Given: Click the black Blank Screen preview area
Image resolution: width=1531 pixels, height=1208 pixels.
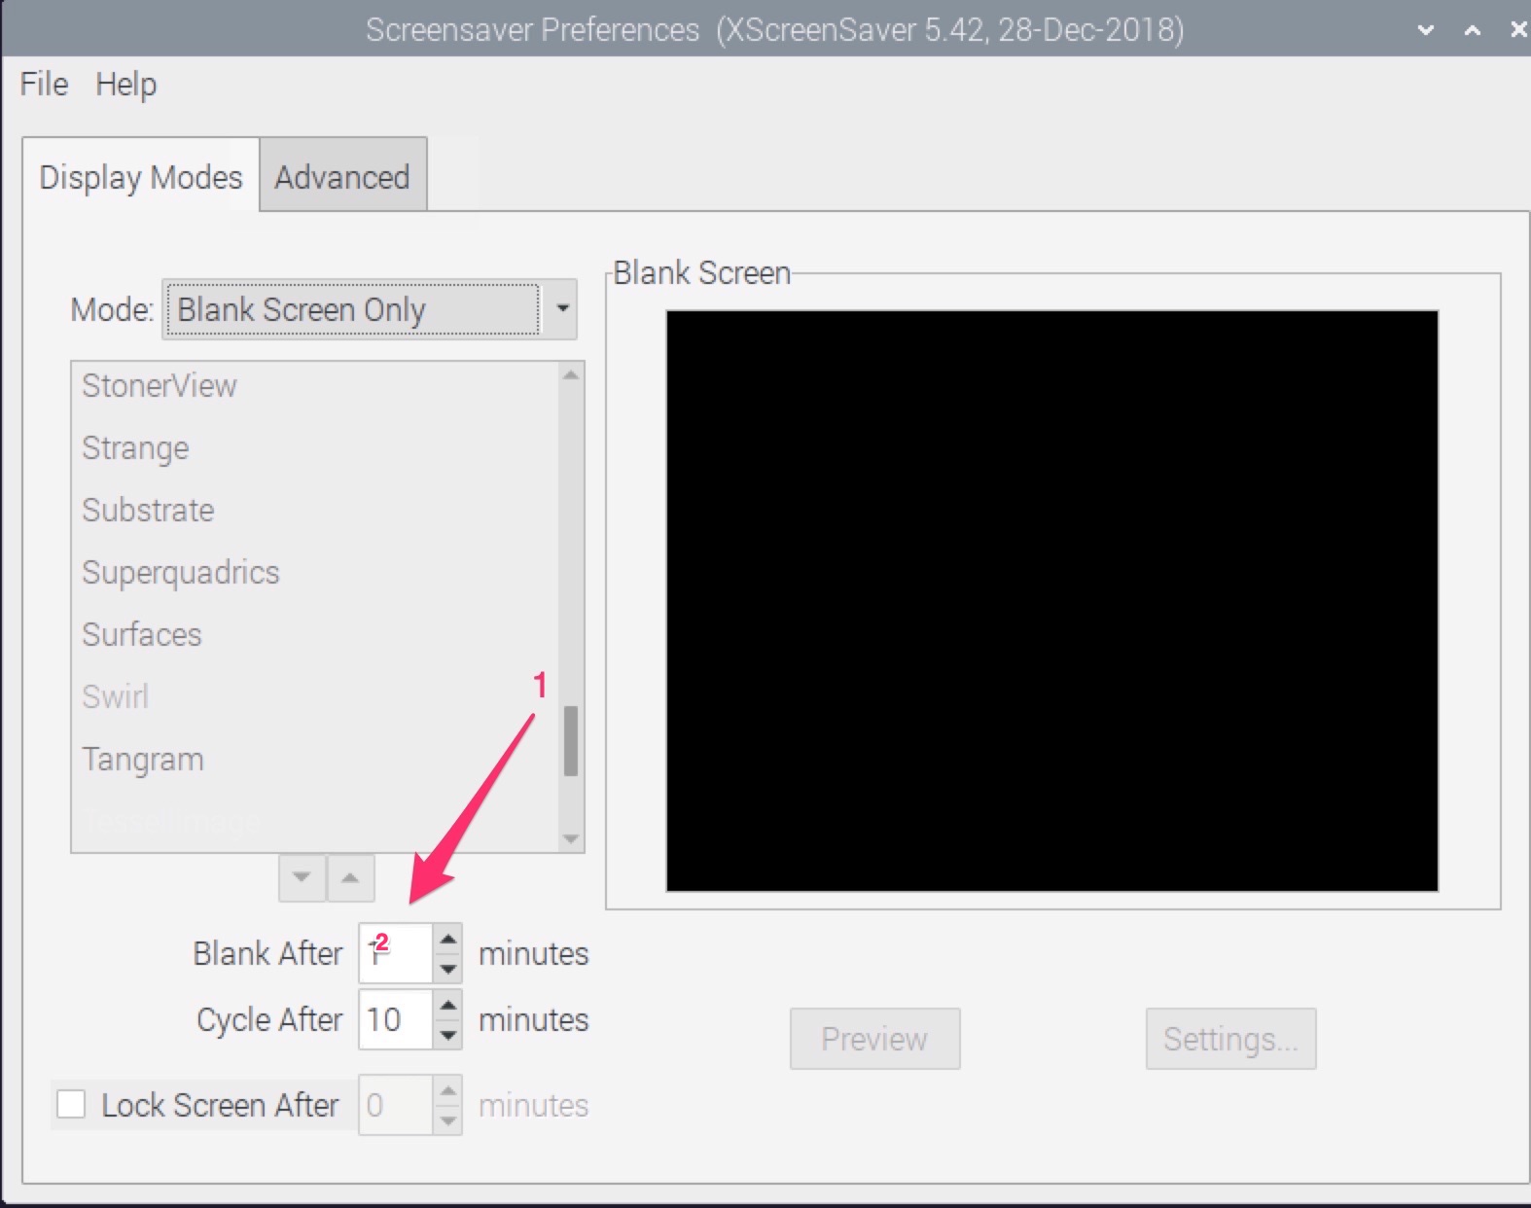Looking at the screenshot, I should point(1051,601).
